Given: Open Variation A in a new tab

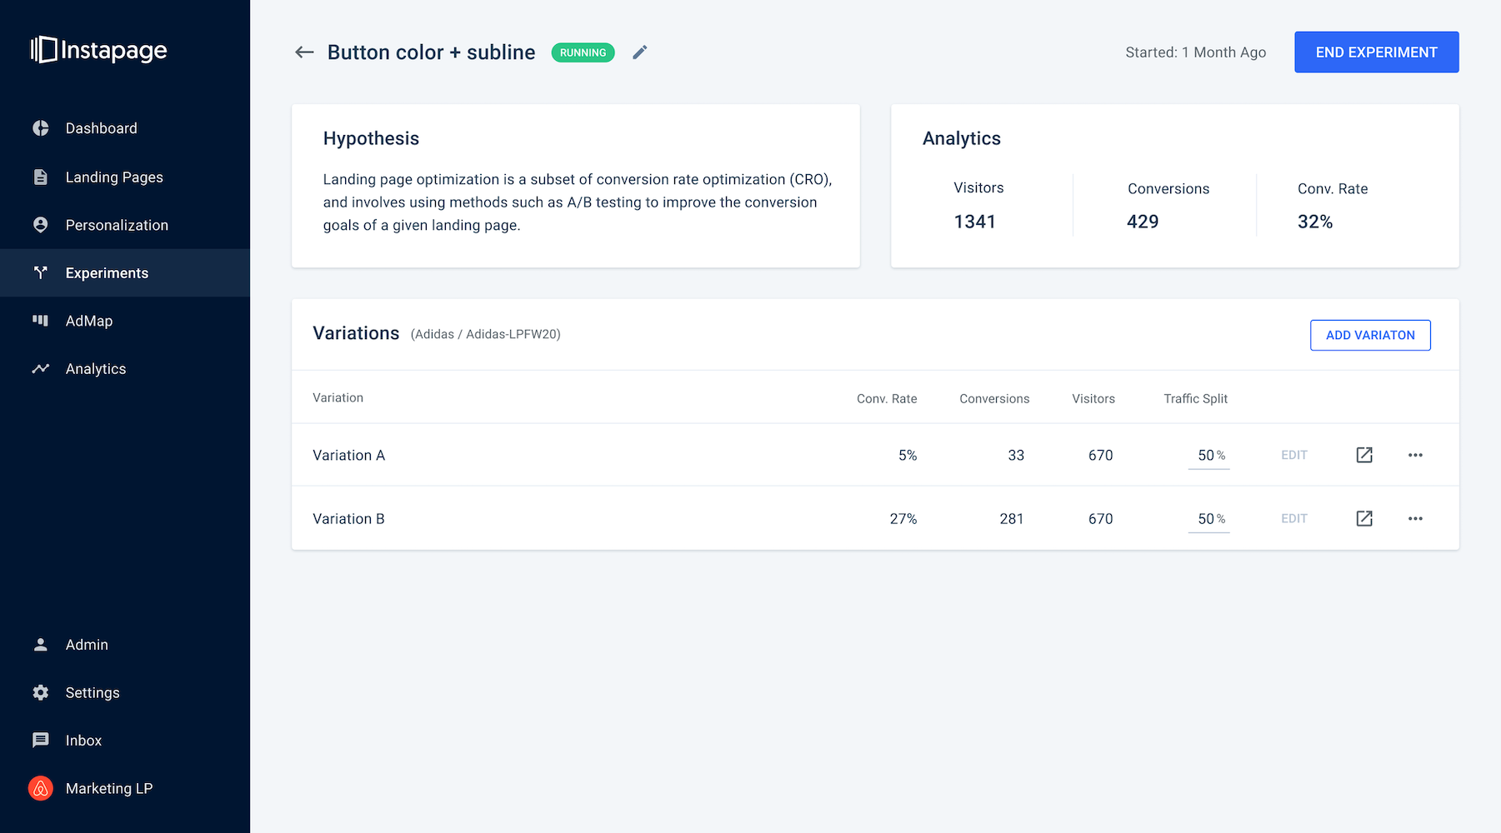Looking at the screenshot, I should click(x=1363, y=455).
